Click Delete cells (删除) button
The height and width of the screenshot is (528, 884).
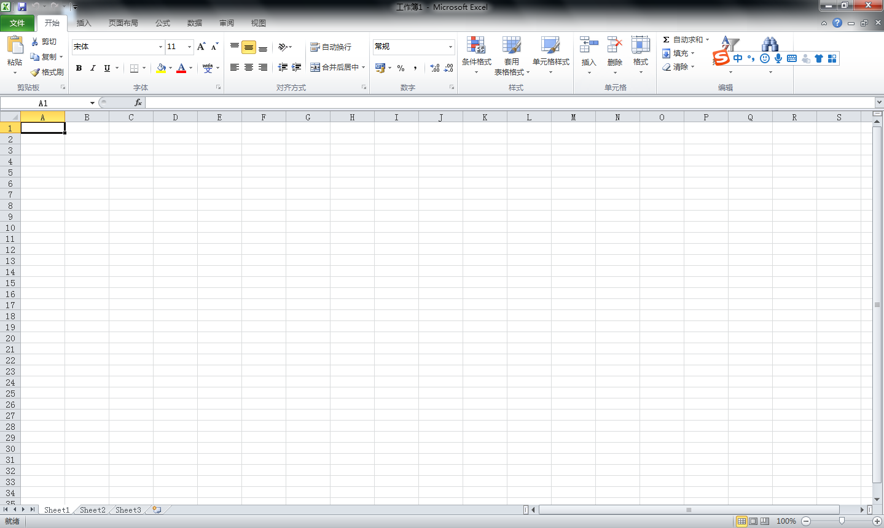click(x=614, y=54)
